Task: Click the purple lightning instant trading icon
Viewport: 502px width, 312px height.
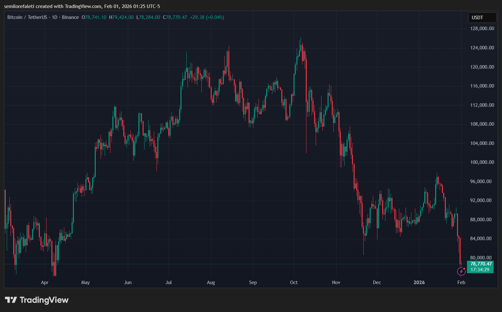Action: 461,272
